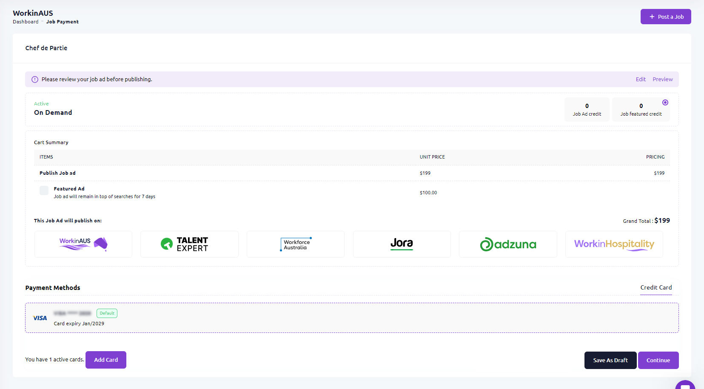Click the VISA card brand icon
704x389 pixels.
[x=40, y=318]
